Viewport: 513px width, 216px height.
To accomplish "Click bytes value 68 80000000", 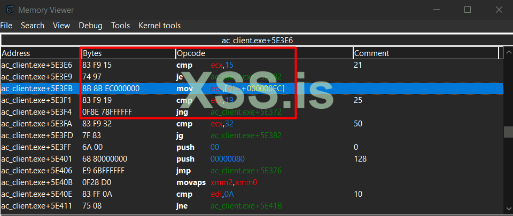I will point(105,159).
